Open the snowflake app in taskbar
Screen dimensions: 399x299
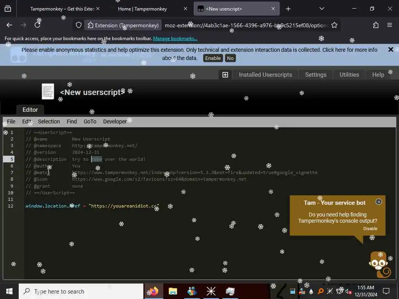211,291
